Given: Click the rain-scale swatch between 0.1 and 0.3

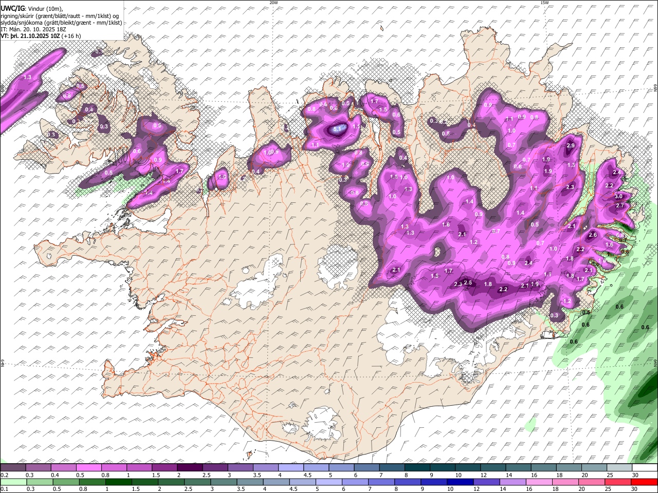Looking at the screenshot, I should (14, 482).
